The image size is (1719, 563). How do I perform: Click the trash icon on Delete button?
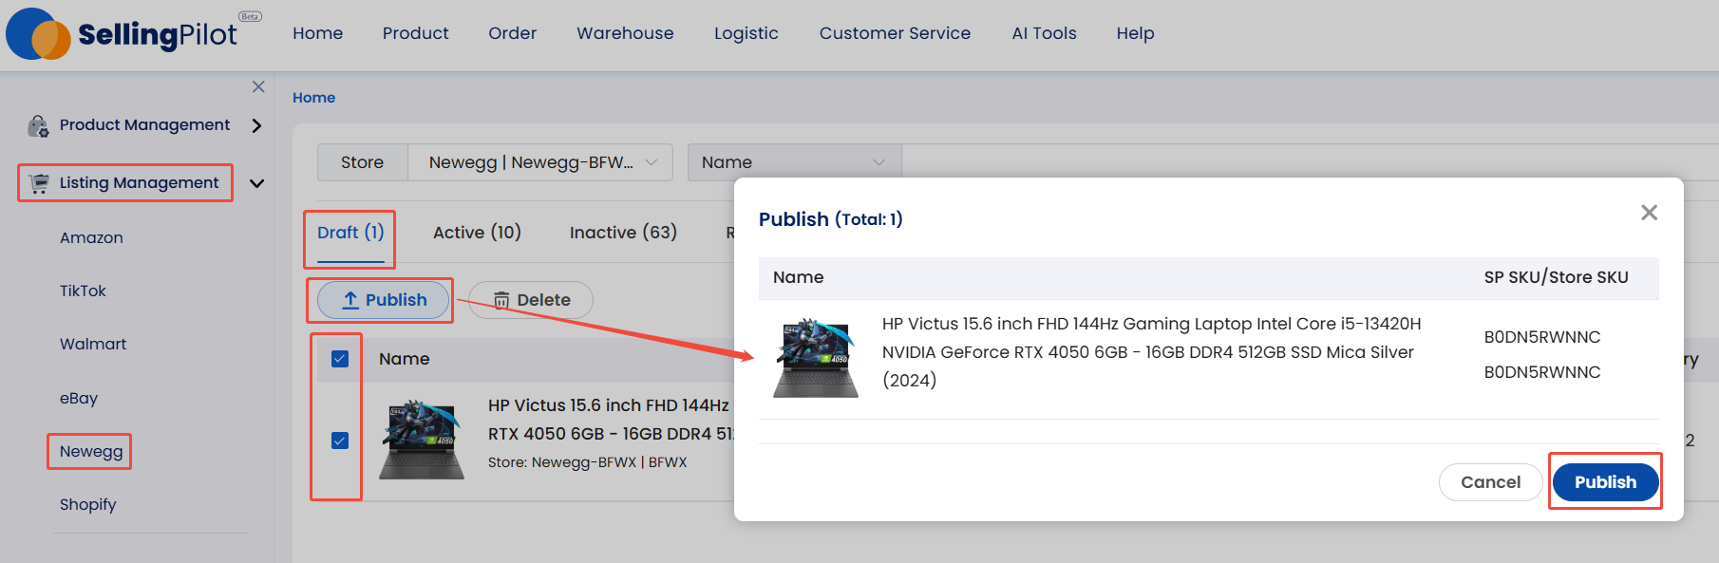501,300
